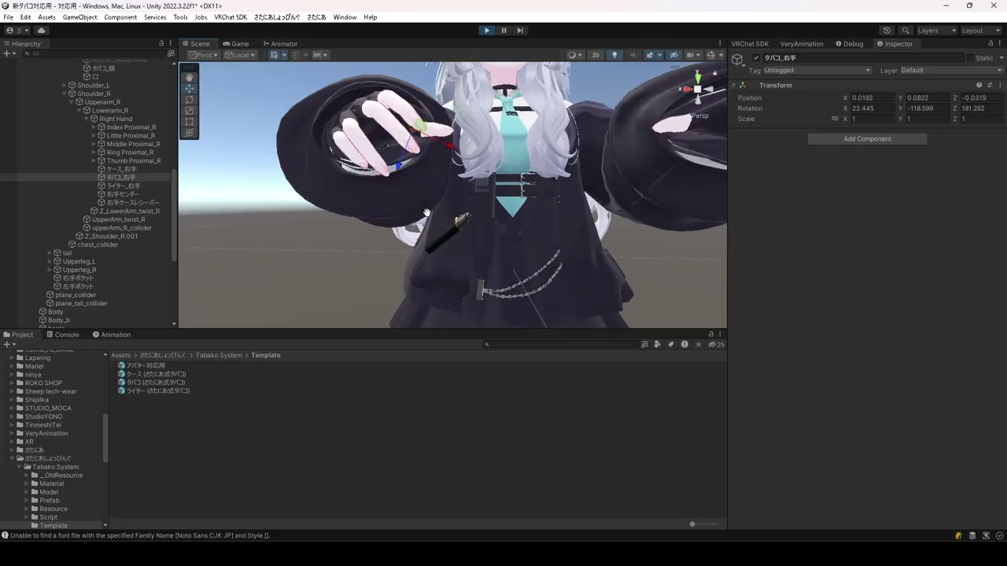
Task: Click the Project panel search field
Action: click(560, 344)
